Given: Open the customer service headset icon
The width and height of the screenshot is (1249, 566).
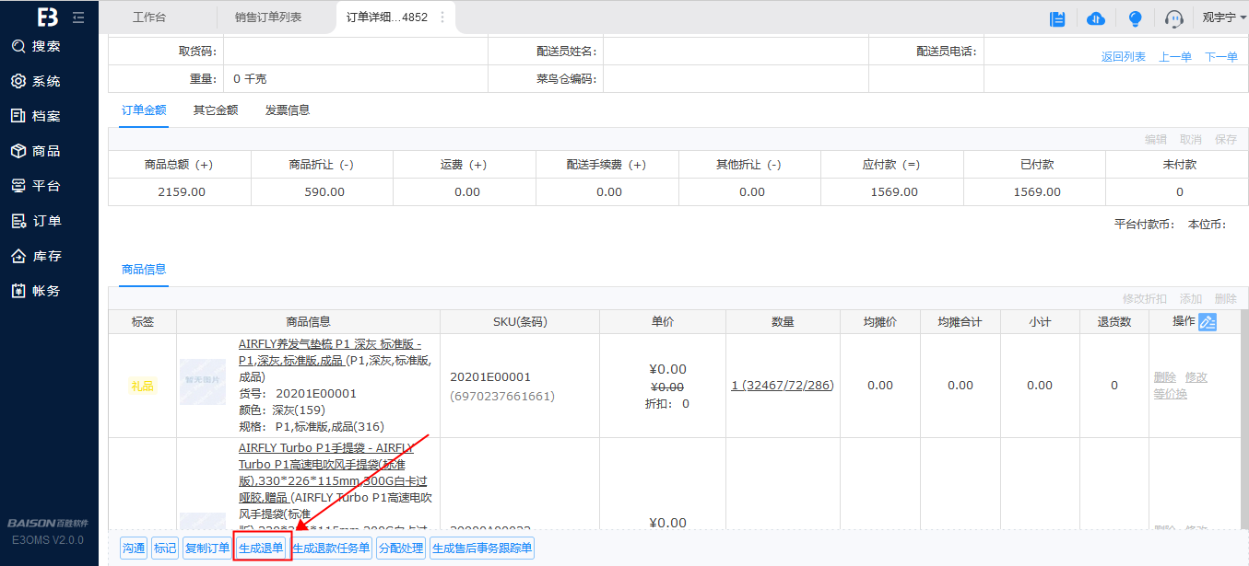Looking at the screenshot, I should click(x=1174, y=18).
